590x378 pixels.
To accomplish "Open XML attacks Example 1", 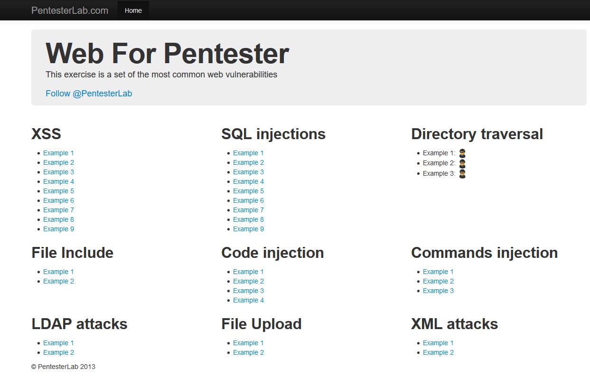I will pyautogui.click(x=438, y=343).
